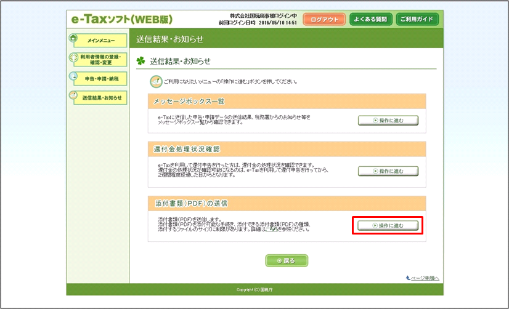Screen dimensions: 509x309
Task: Jump to page top via ページ先頭へ
Action: pyautogui.click(x=425, y=278)
